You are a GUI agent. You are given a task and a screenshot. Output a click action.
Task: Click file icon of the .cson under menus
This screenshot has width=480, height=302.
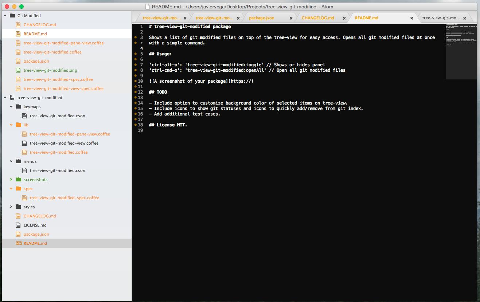[24, 170]
